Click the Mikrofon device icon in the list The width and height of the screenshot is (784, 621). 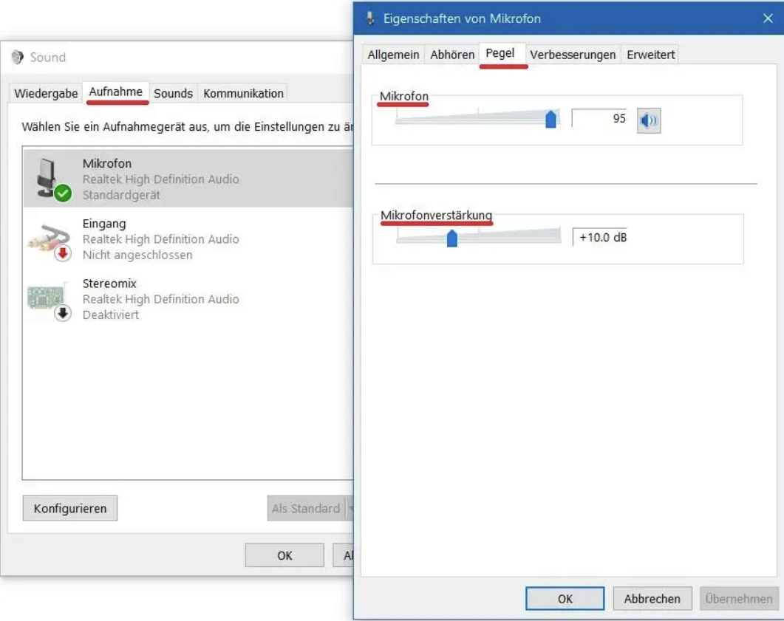point(47,176)
